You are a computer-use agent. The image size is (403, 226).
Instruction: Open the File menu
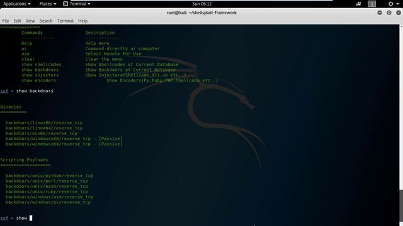pos(6,21)
